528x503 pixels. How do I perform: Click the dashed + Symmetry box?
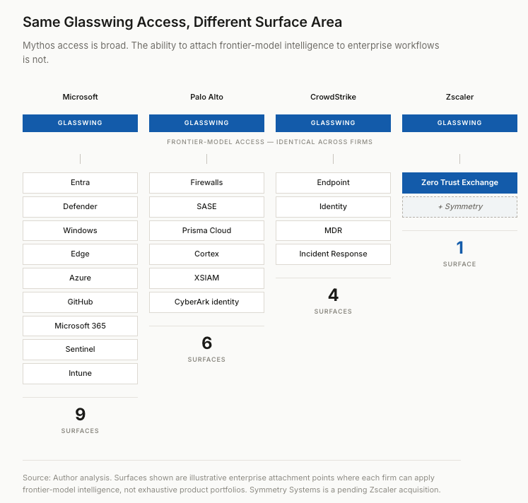tap(459, 206)
